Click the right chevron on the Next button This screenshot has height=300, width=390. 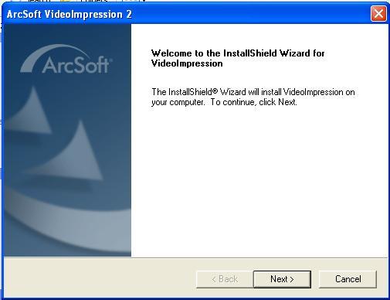tap(292, 279)
